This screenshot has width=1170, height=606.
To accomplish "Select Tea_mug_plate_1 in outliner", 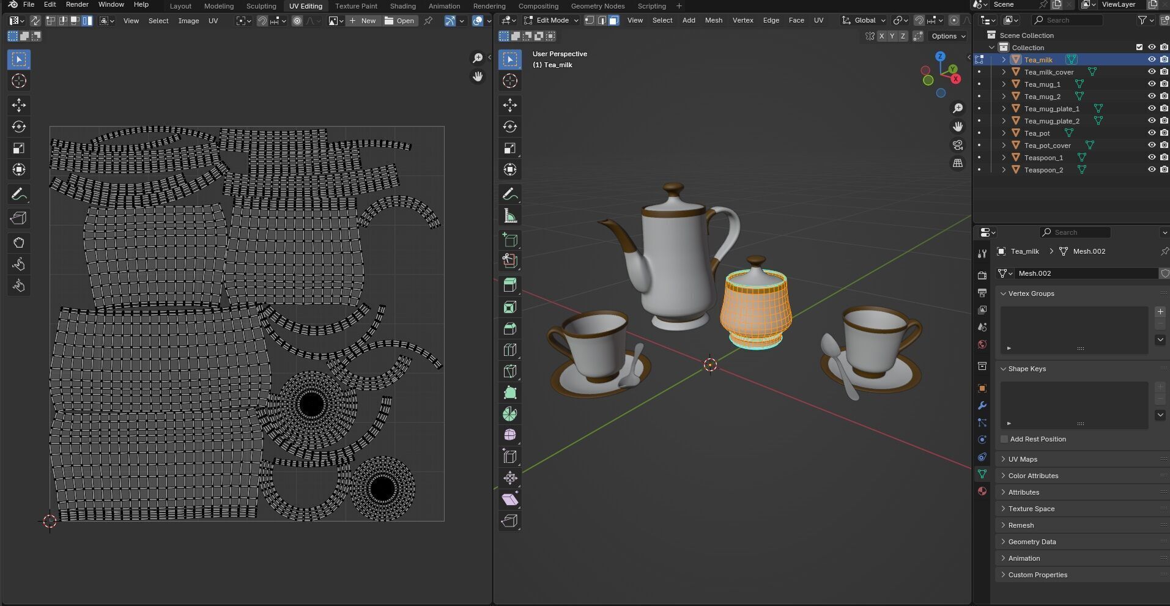I will point(1051,109).
